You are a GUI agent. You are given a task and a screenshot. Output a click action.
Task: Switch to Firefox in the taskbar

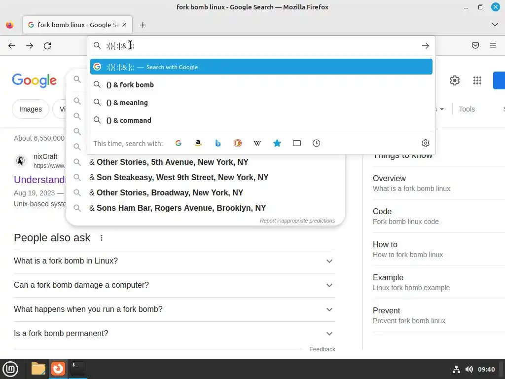point(58,369)
